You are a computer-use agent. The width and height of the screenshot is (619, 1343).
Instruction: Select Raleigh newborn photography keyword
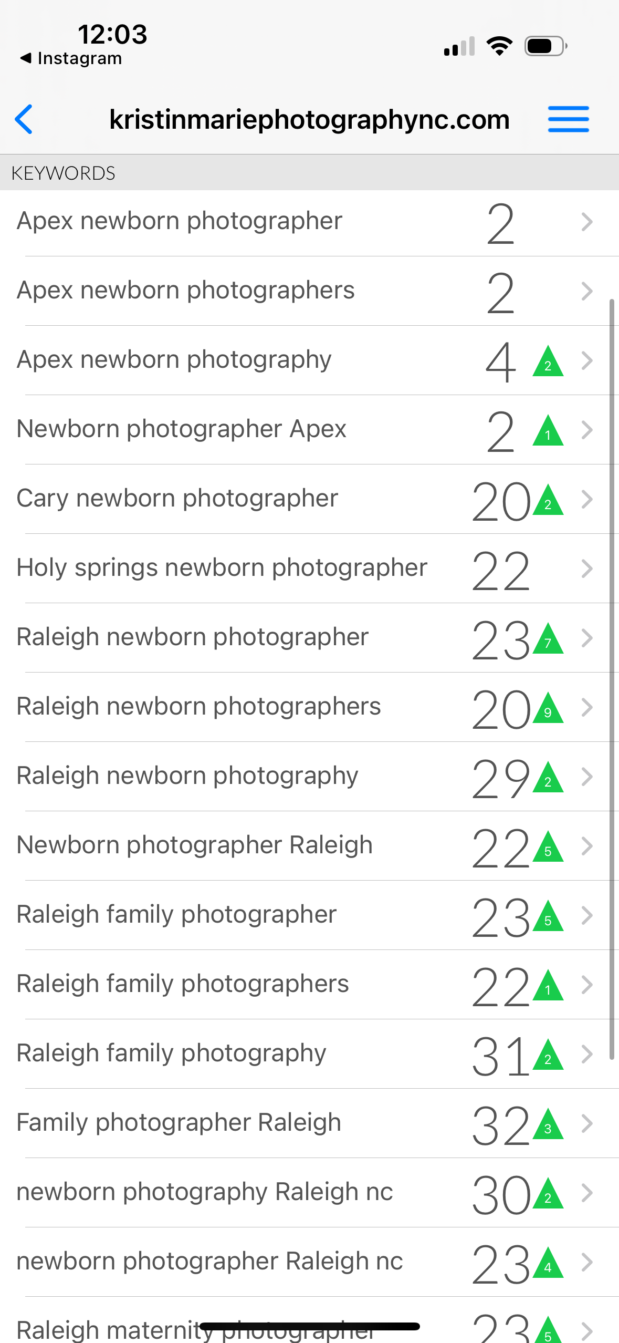coord(187,776)
